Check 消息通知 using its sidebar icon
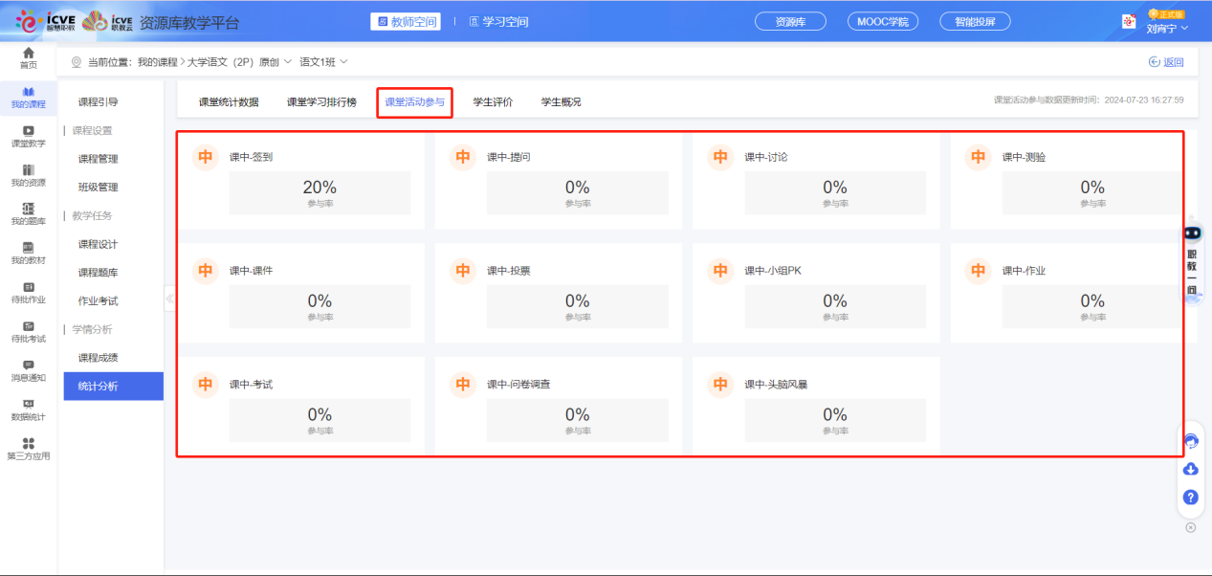The height and width of the screenshot is (576, 1212). pyautogui.click(x=28, y=371)
